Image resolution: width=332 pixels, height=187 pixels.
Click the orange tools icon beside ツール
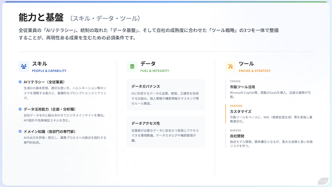tap(231, 66)
